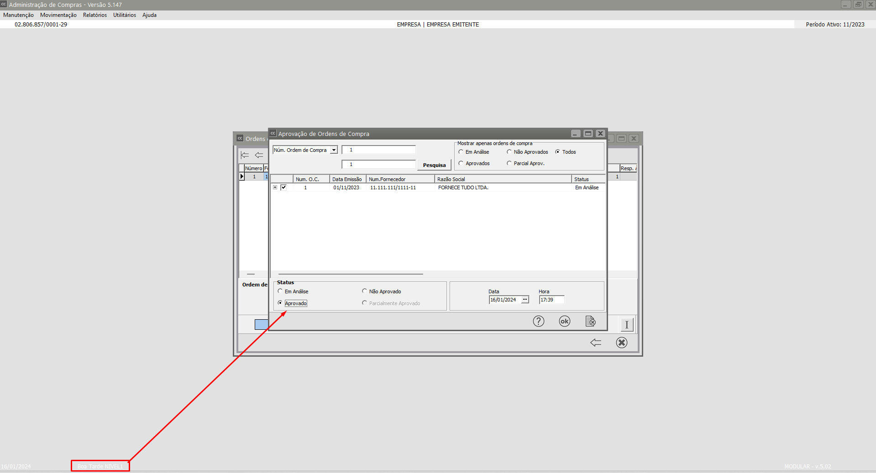Open Núm. Ordem de Compra dropdown
The height and width of the screenshot is (473, 876).
point(334,150)
